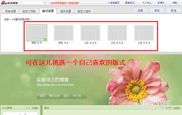The image size is (182, 115).
Task: Expand the 消息 messages dropdown
Action: [176, 3]
